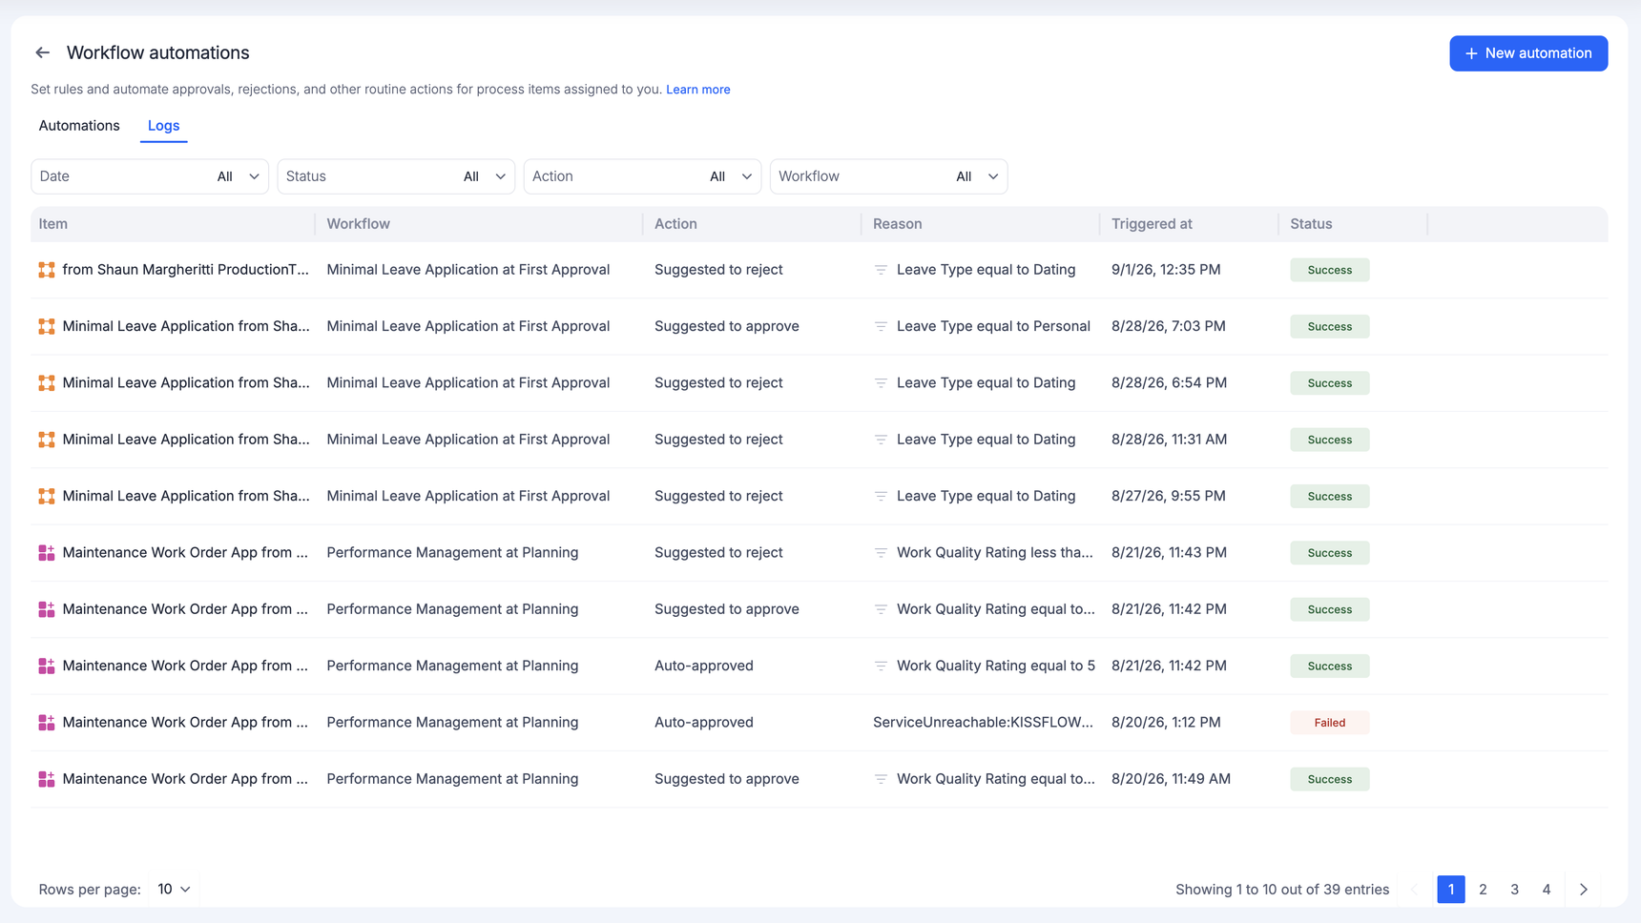Click the filter icon in the 8/20/26, 11:49 AM row

click(881, 779)
